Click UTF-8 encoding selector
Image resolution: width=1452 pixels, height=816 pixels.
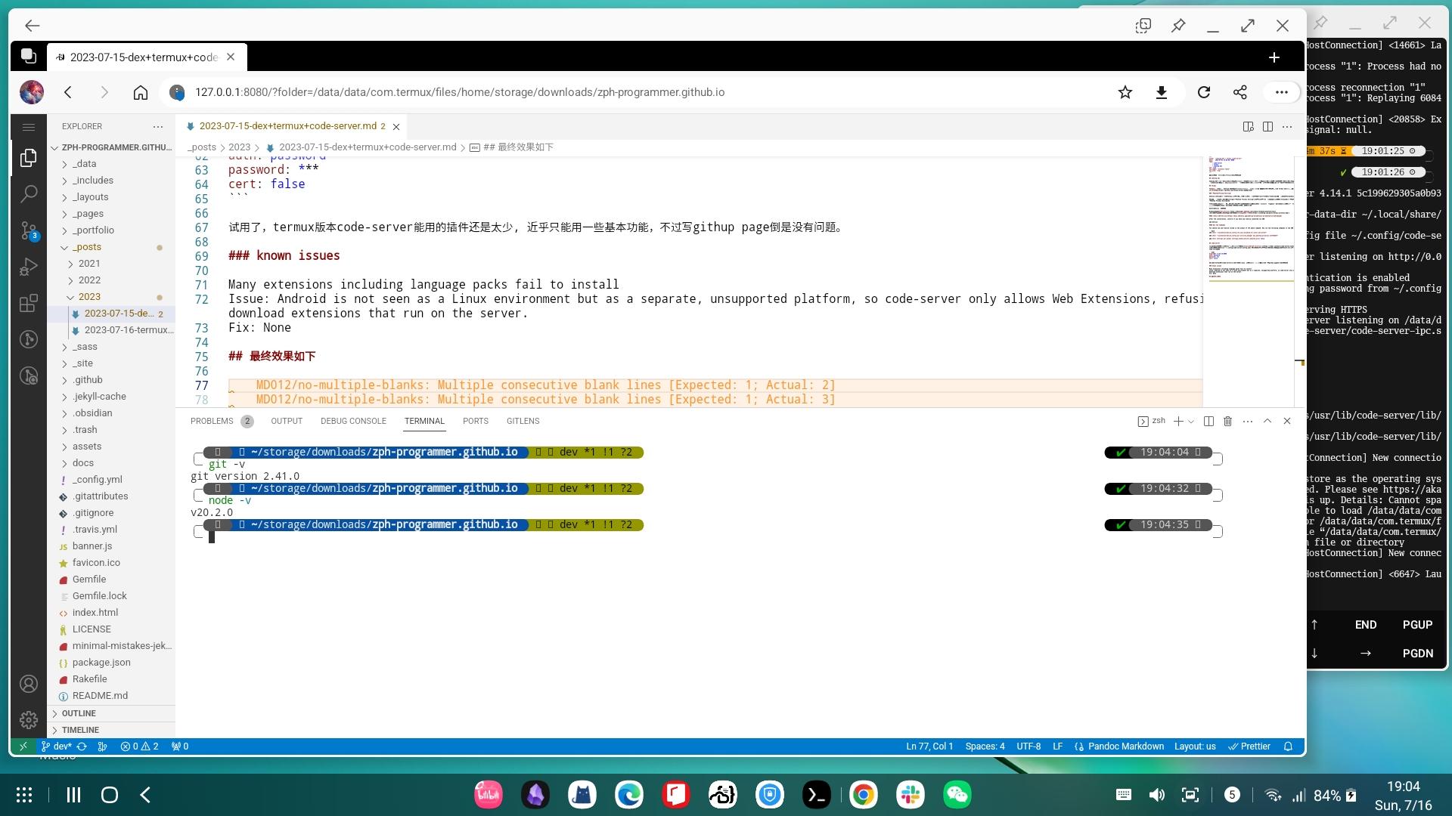click(1028, 746)
